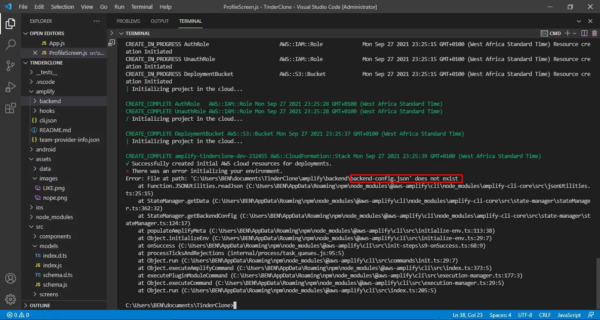Collapse the assets folder
Image resolution: width=600 pixels, height=320 pixels.
(x=64, y=159)
